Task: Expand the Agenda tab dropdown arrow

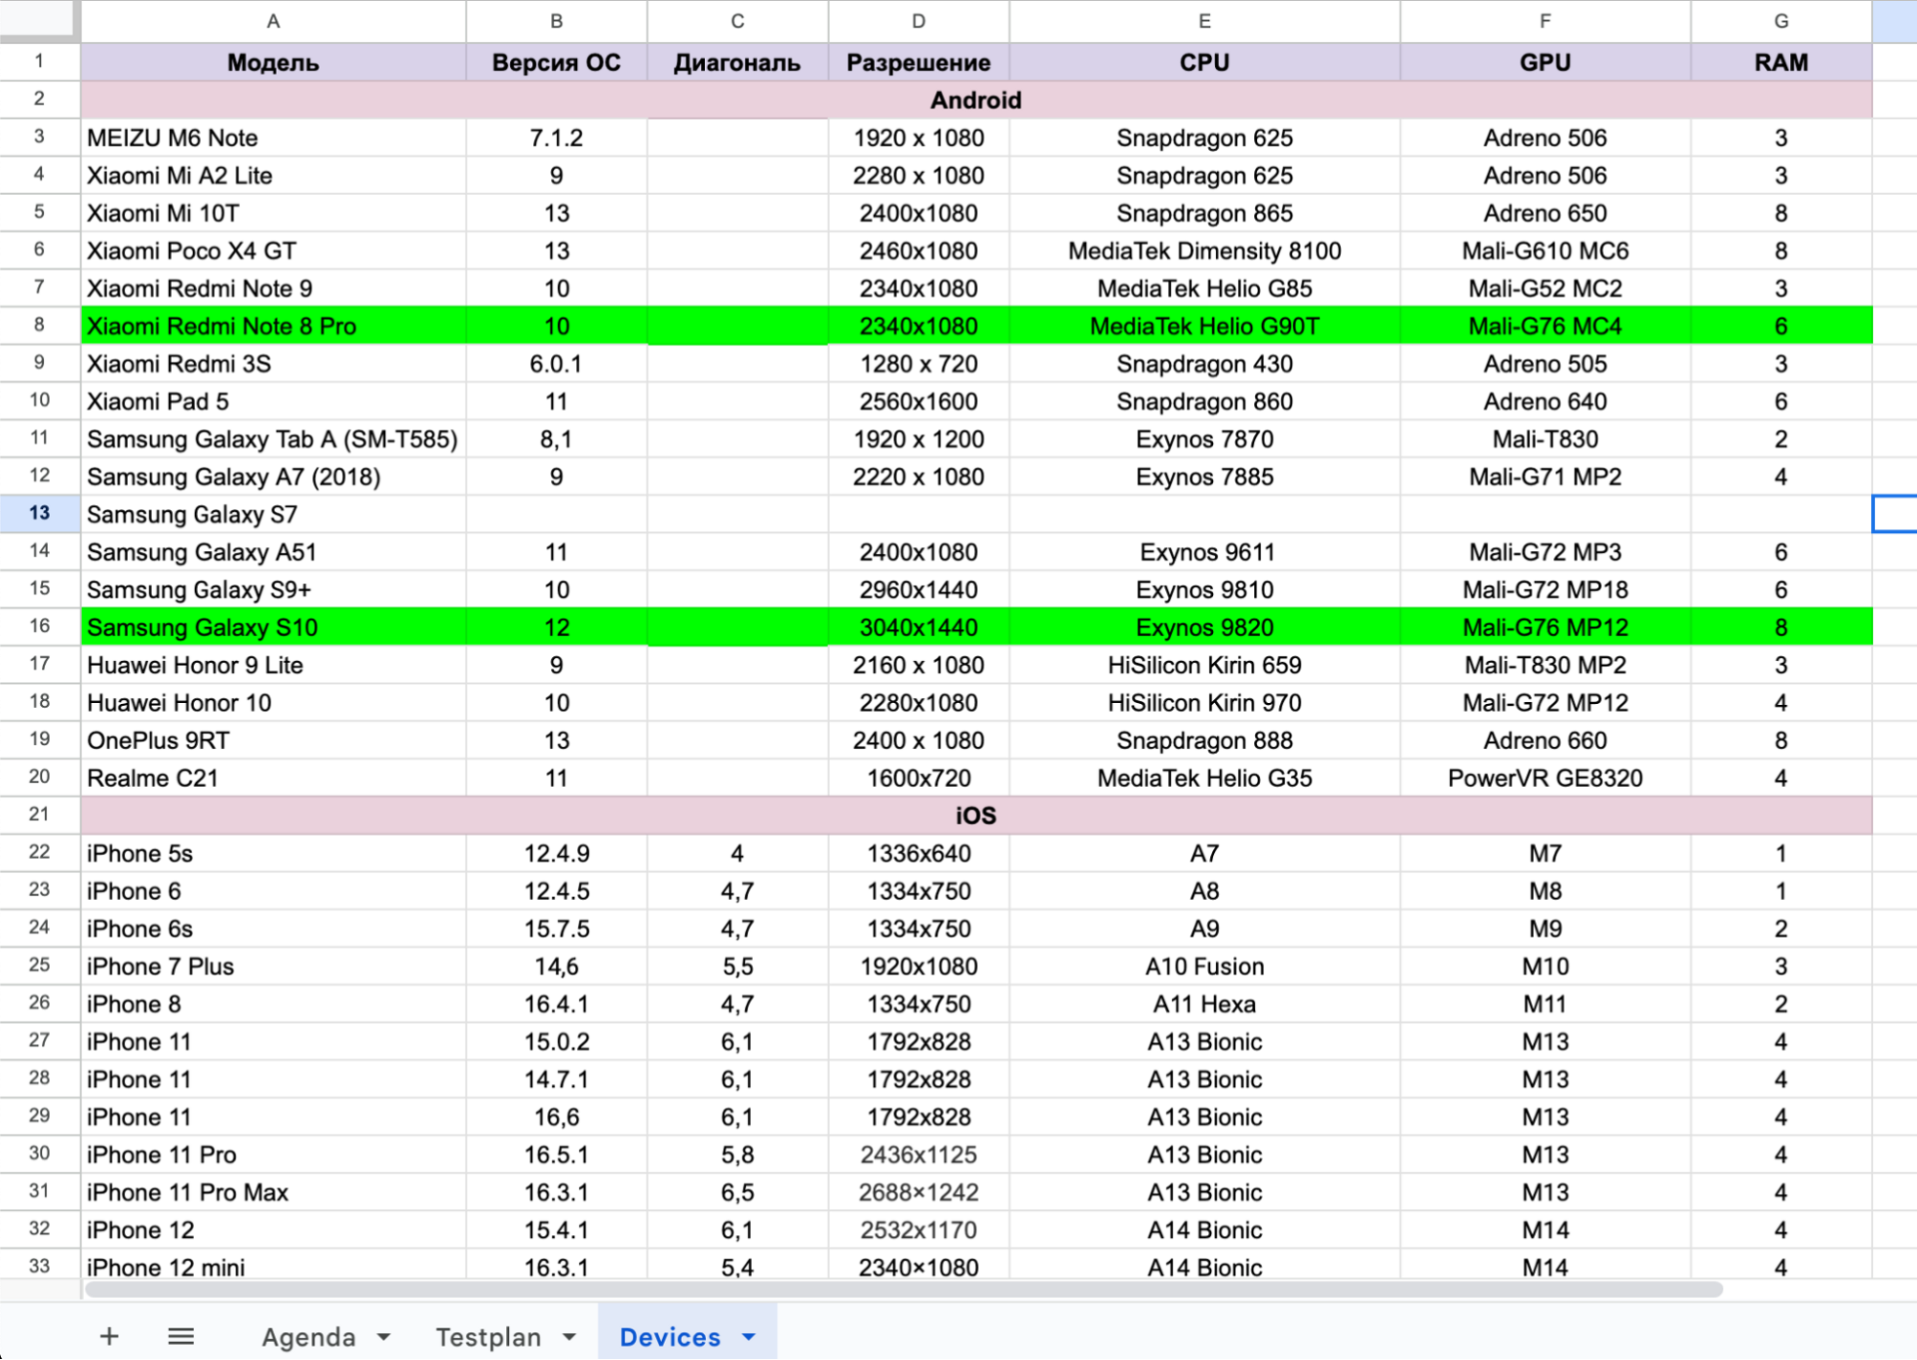Action: (x=383, y=1337)
